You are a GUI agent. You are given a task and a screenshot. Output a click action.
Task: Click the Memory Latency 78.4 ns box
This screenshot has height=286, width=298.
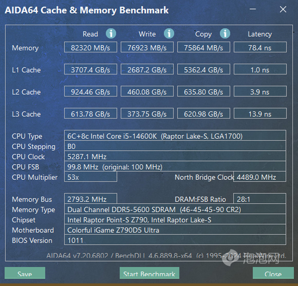(260, 47)
